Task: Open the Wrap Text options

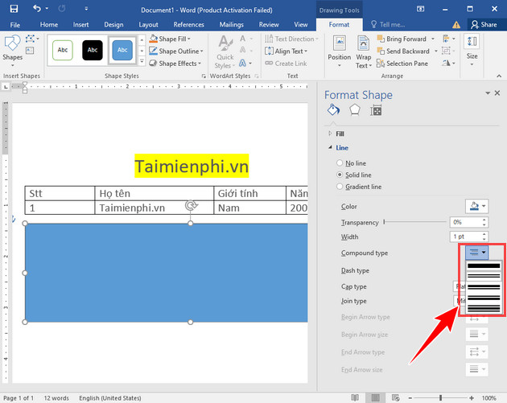Action: click(x=364, y=51)
